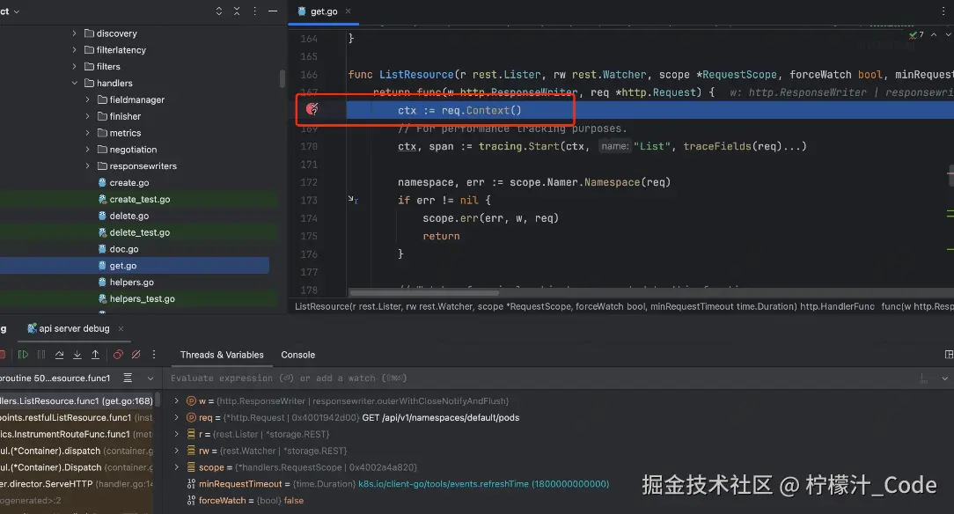Expand variable w in Variables
Viewport: 954px width, 514px height.
(x=176, y=400)
